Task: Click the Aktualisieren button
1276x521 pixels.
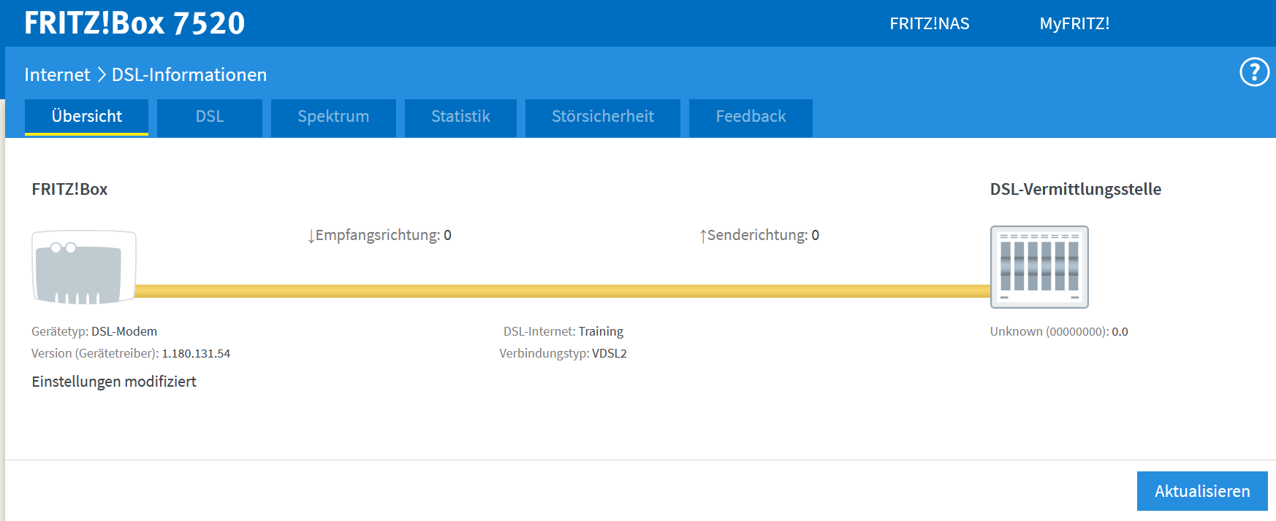Action: (1202, 491)
